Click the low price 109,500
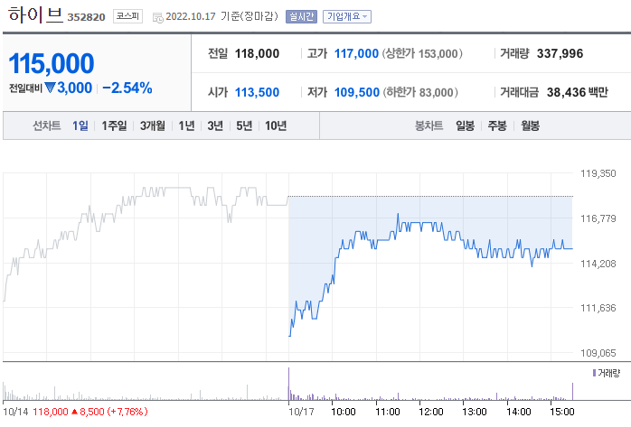631x427 pixels. tap(357, 92)
